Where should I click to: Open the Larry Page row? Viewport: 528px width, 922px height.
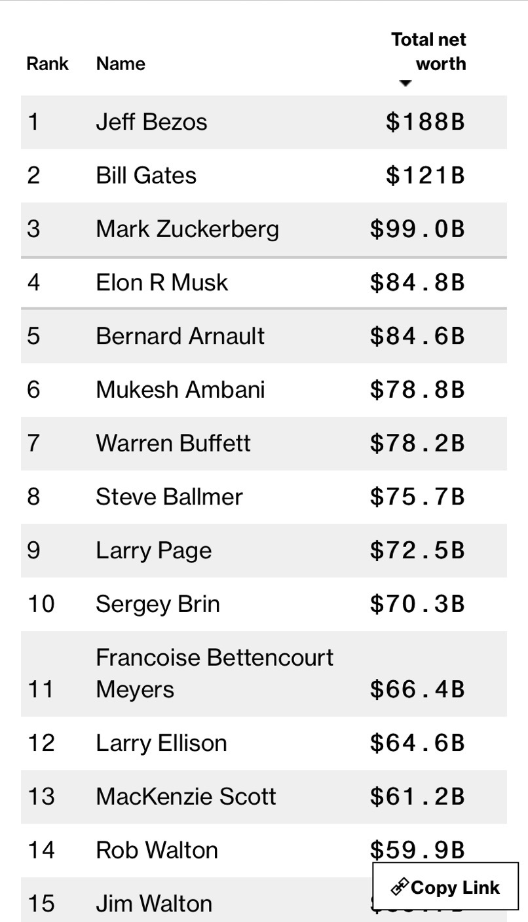(x=153, y=550)
